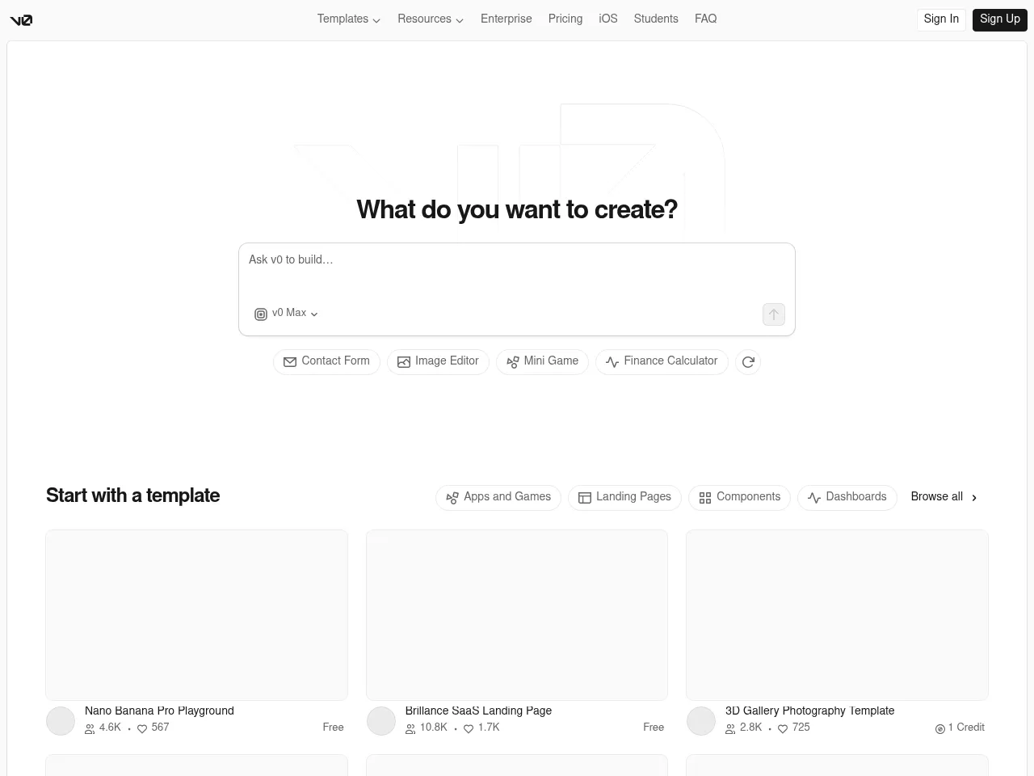Click the v0 logo in header
Viewport: 1034px width, 776px height.
click(21, 20)
